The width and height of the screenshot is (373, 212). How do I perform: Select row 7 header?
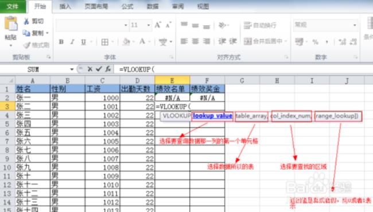pos(7,142)
